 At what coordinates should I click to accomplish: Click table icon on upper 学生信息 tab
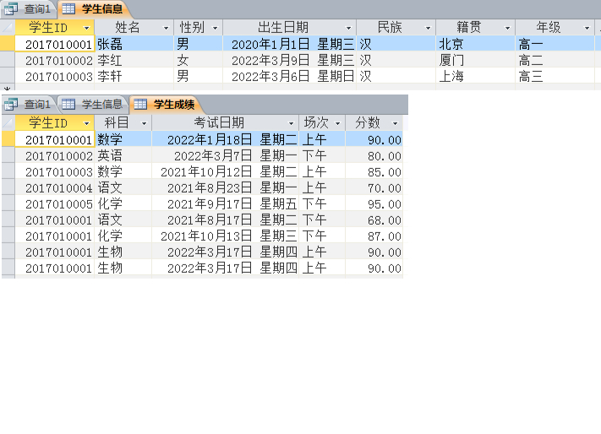(x=68, y=8)
